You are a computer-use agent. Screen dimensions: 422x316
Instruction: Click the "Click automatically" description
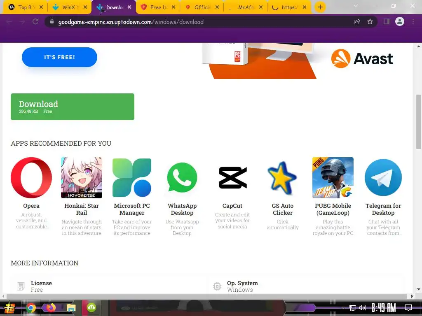283,224
